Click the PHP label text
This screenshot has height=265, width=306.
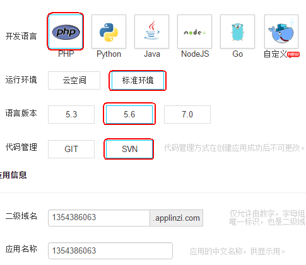click(x=66, y=54)
